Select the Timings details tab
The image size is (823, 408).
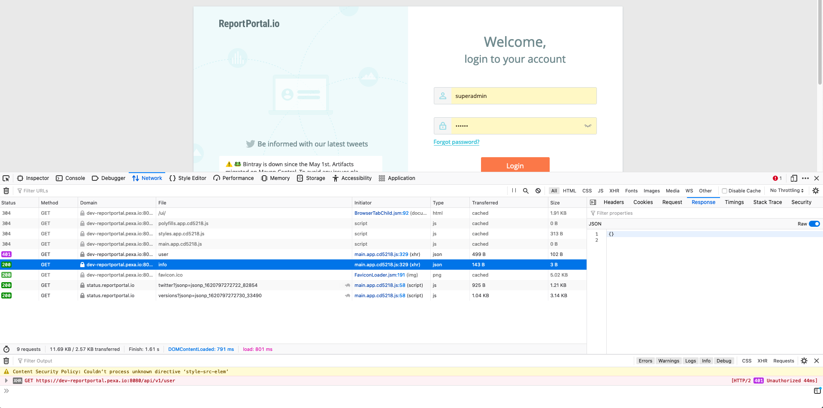(734, 202)
